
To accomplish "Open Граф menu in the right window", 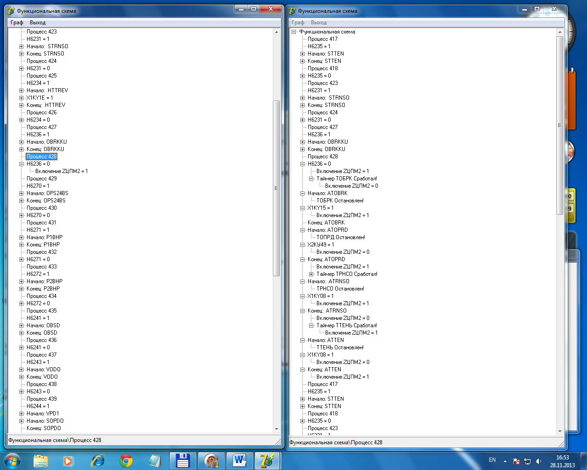I will coord(298,22).
